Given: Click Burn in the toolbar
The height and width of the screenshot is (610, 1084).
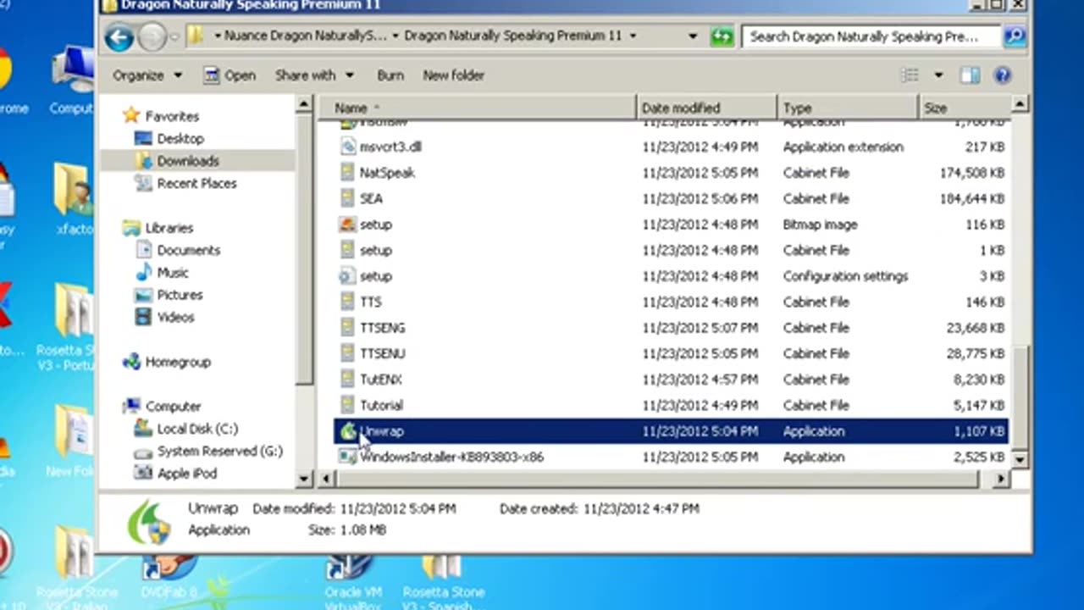Looking at the screenshot, I should tap(390, 75).
